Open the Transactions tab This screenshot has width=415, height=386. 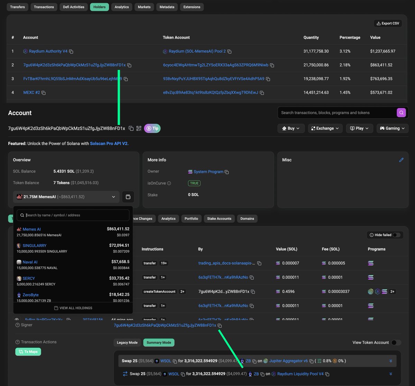(44, 7)
